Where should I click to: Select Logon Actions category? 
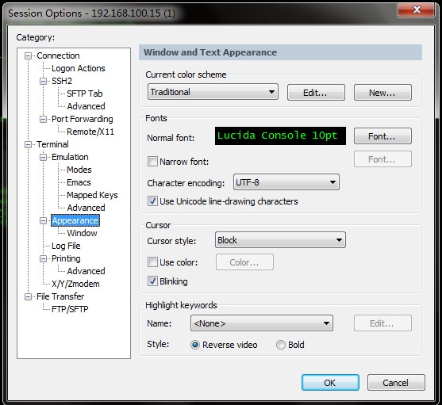[x=78, y=68]
